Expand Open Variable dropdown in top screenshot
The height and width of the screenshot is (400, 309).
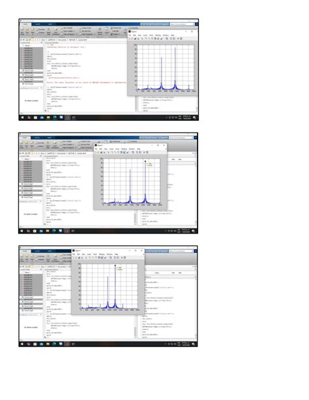[74, 31]
